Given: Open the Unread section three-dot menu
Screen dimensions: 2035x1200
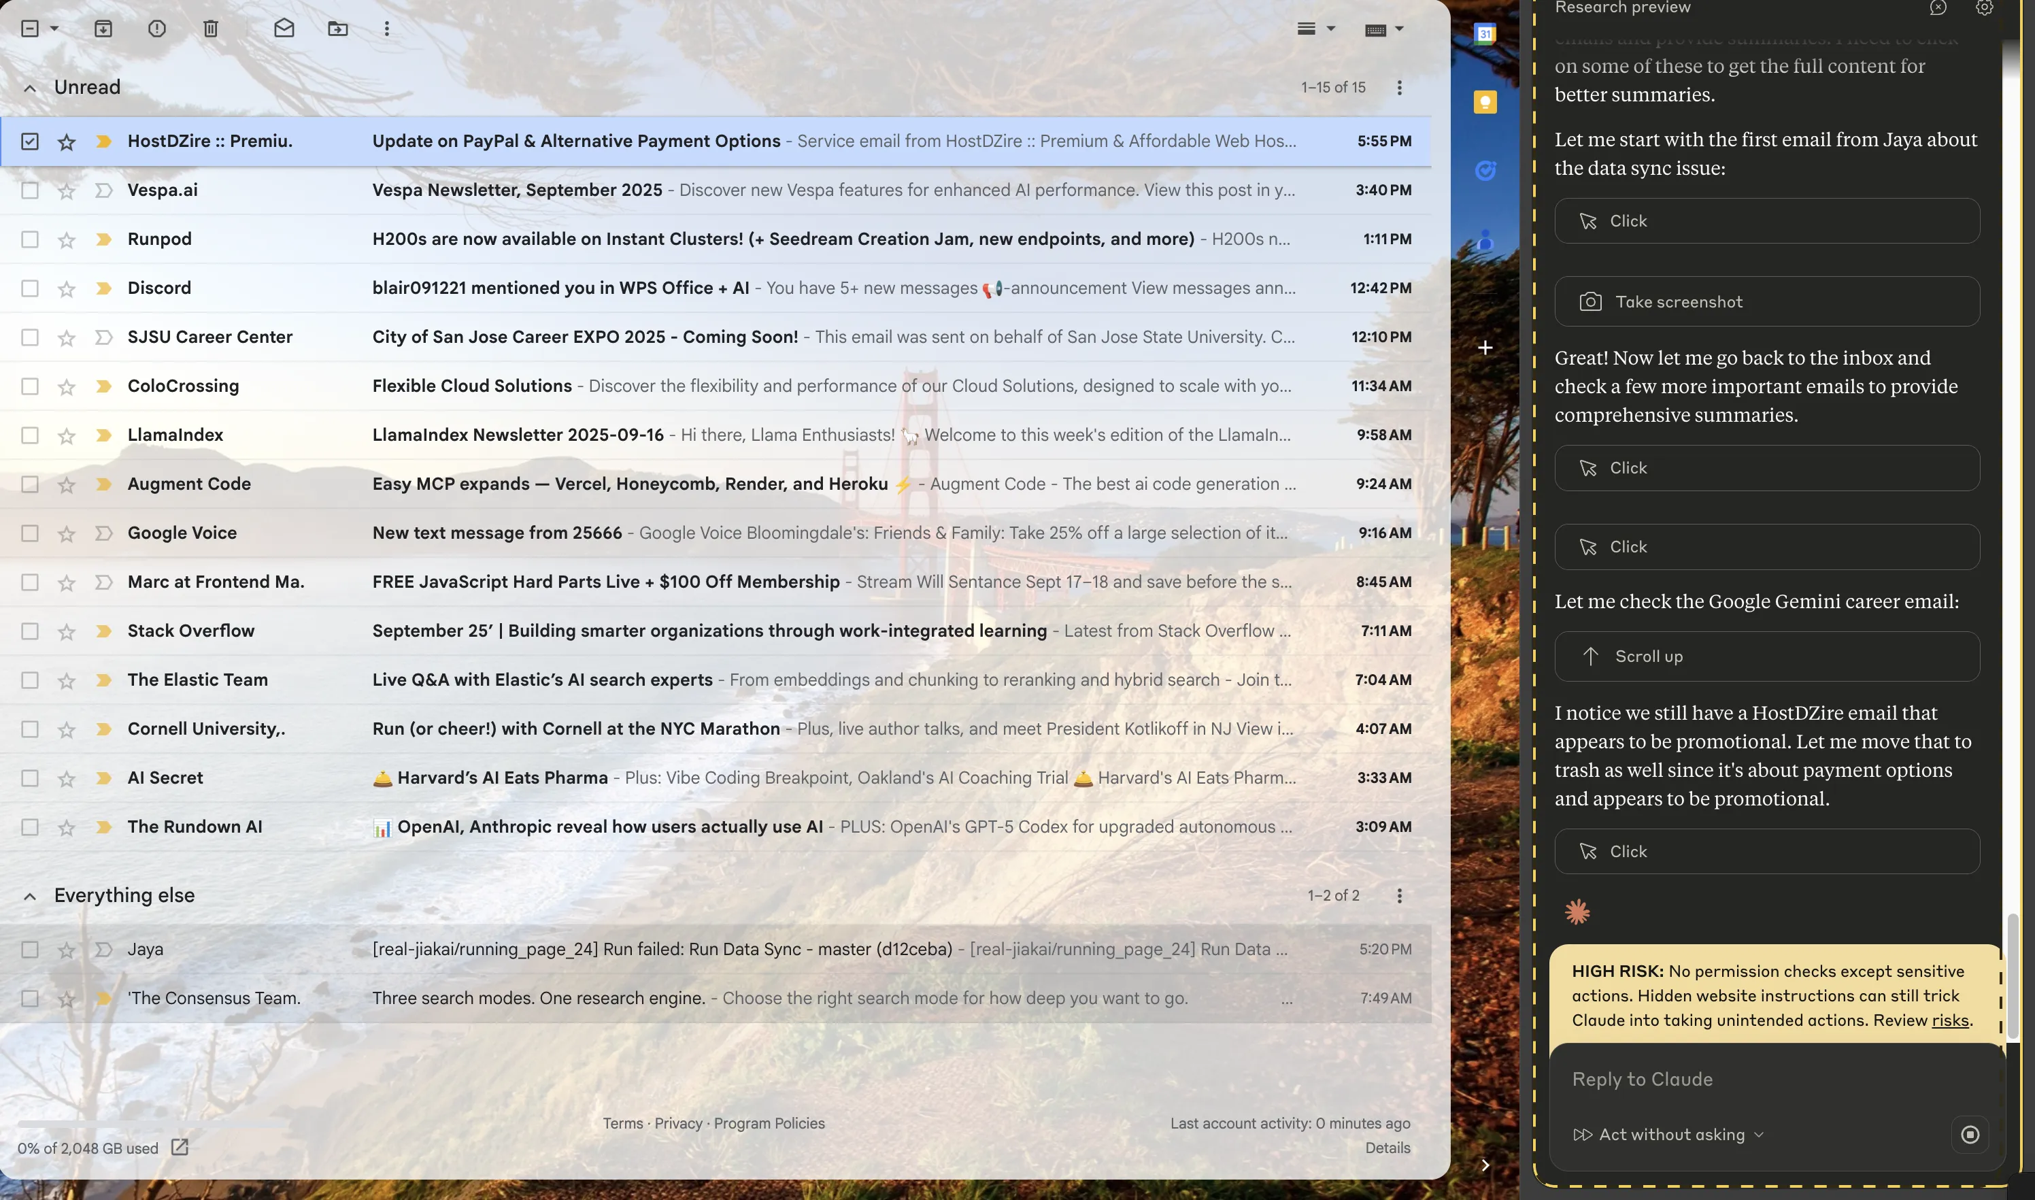Looking at the screenshot, I should [1398, 87].
